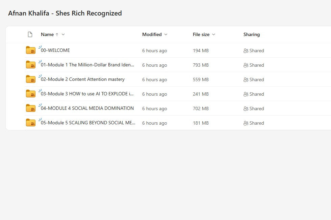This screenshot has width=331, height=220.
Task: Click the 02-Module 2 shared folder icon
Action: pyautogui.click(x=31, y=80)
